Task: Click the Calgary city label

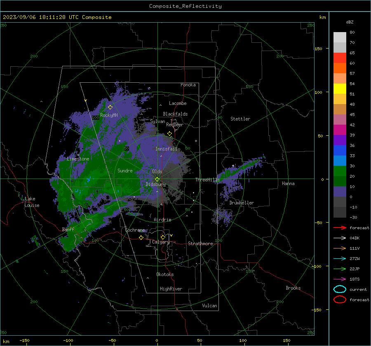Action: [x=161, y=242]
